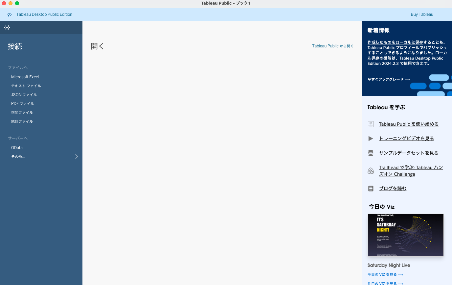Click the database icon for sample datasets
The image size is (452, 285).
[x=371, y=153]
